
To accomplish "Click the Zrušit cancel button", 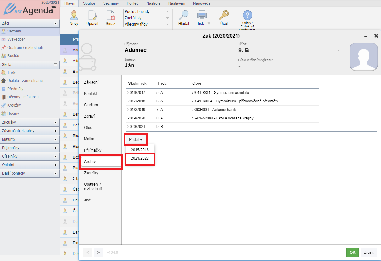I will tap(369, 252).
